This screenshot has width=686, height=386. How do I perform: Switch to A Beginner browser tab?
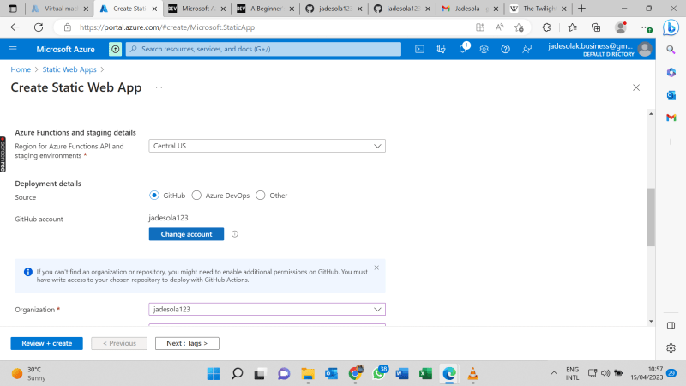264,9
